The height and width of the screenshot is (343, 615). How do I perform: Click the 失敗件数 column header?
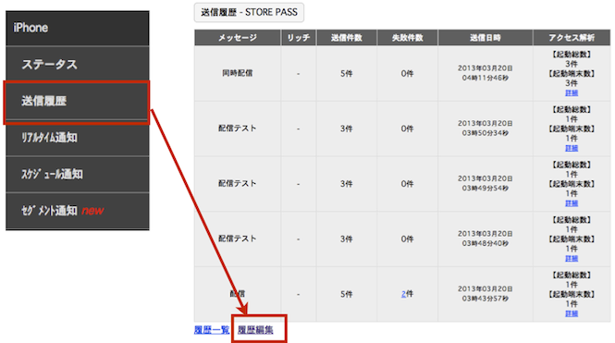click(408, 38)
